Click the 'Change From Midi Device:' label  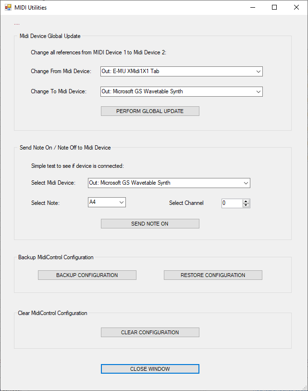[x=61, y=71]
